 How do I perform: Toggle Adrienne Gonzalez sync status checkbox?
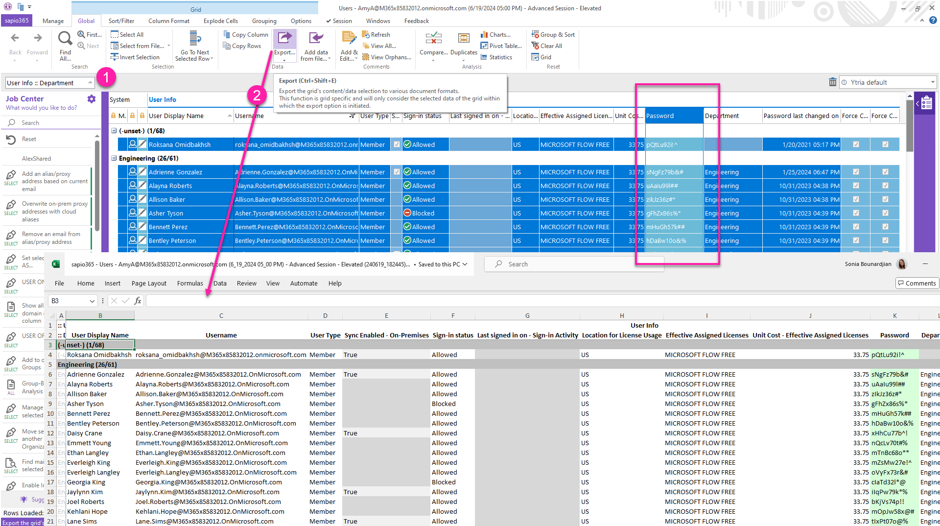[397, 172]
